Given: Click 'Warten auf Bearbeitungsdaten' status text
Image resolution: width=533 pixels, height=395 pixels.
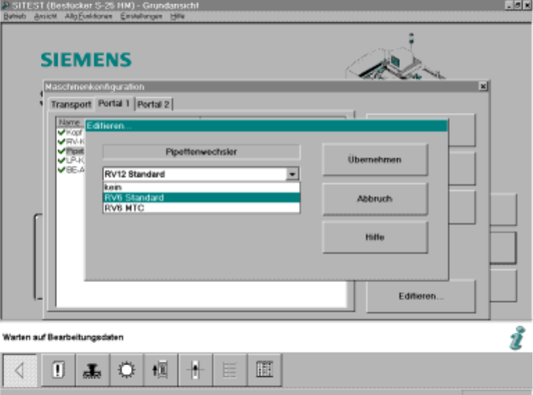Looking at the screenshot, I should point(63,337).
